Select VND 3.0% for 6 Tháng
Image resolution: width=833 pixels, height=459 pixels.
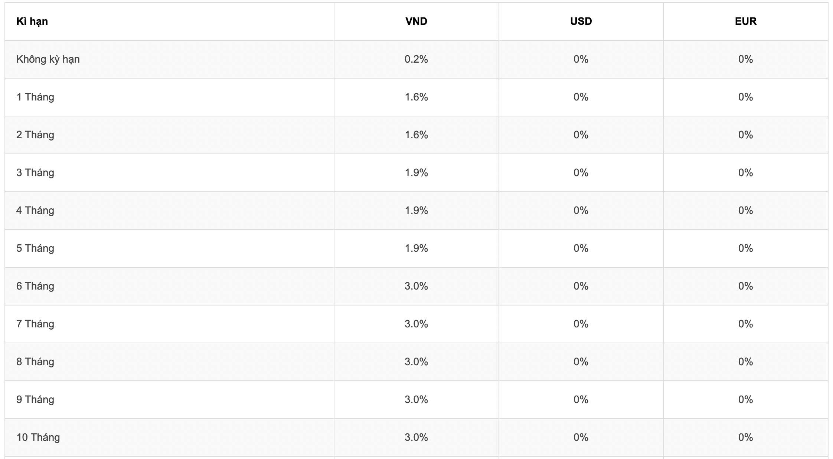(x=416, y=286)
